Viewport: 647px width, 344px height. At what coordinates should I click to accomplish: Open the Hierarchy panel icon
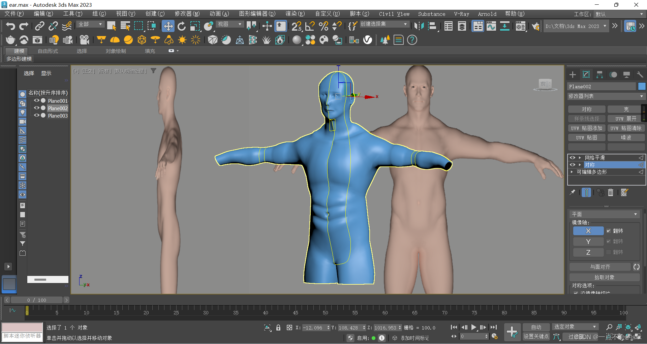coord(599,74)
